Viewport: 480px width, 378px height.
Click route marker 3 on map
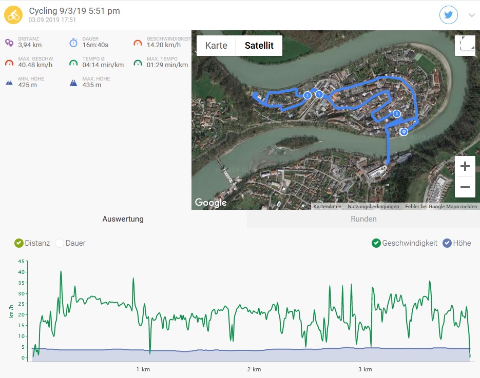tap(396, 114)
